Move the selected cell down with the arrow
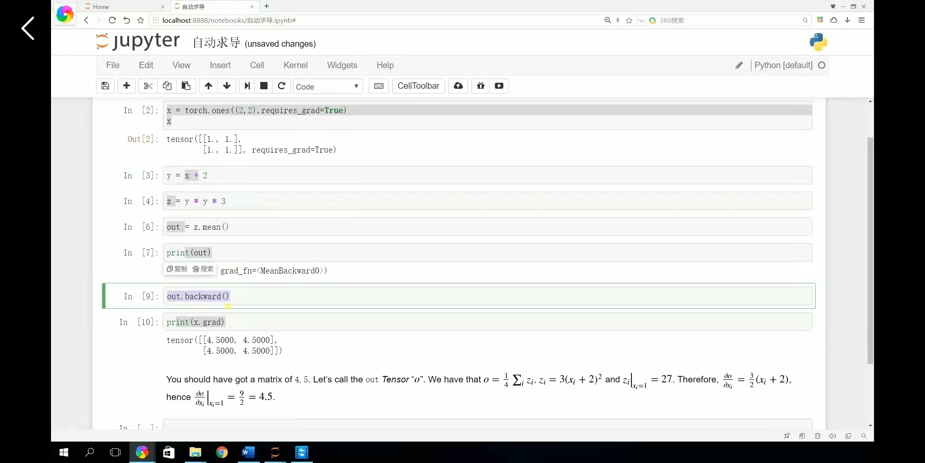Image resolution: width=925 pixels, height=463 pixels. (x=227, y=86)
